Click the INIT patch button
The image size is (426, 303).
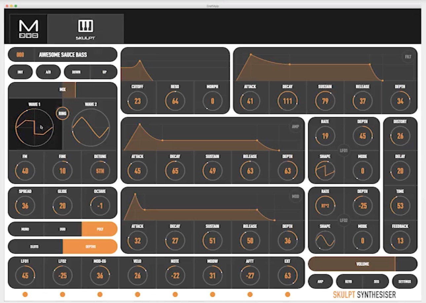pyautogui.click(x=20, y=72)
